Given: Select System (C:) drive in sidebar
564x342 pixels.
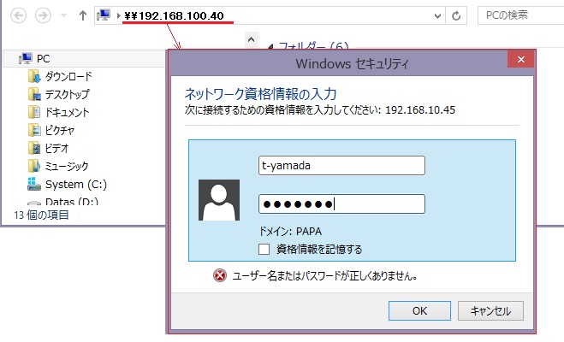Looking at the screenshot, I should 76,185.
